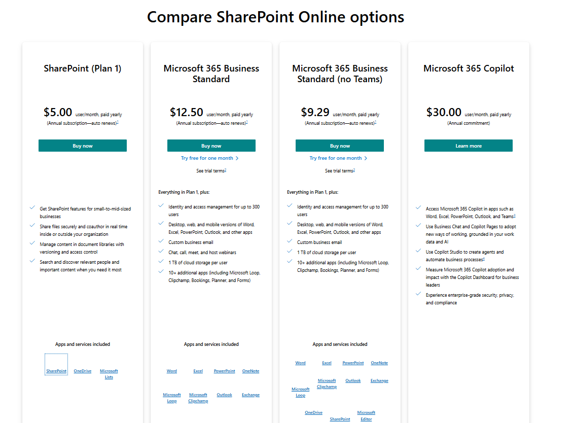Click Microsoft Editor in the no-Teams column
Screen dimensions: 572x423
pyautogui.click(x=366, y=415)
